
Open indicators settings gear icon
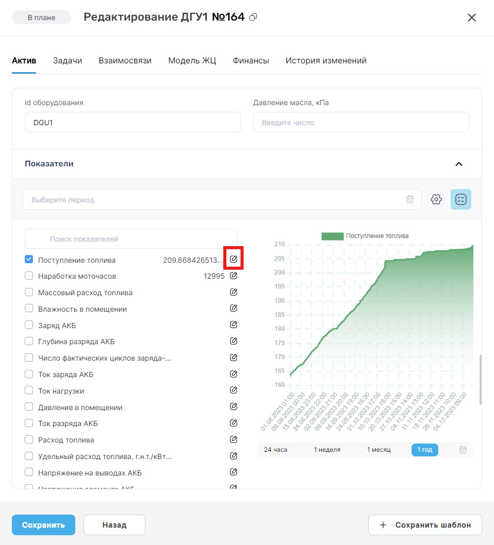436,199
